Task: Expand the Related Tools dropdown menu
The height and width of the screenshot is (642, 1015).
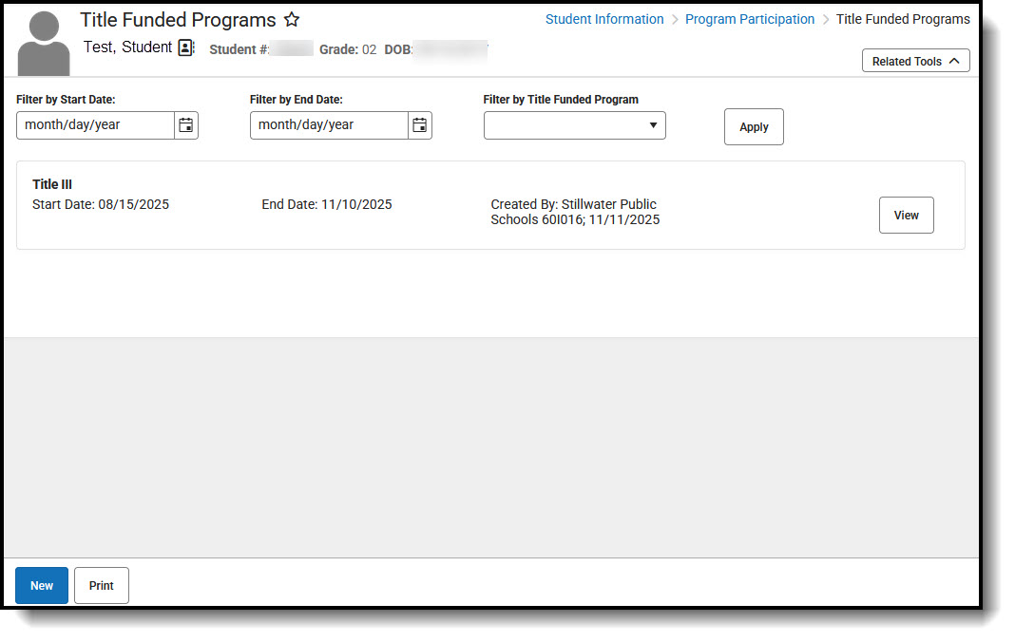Action: tap(914, 60)
